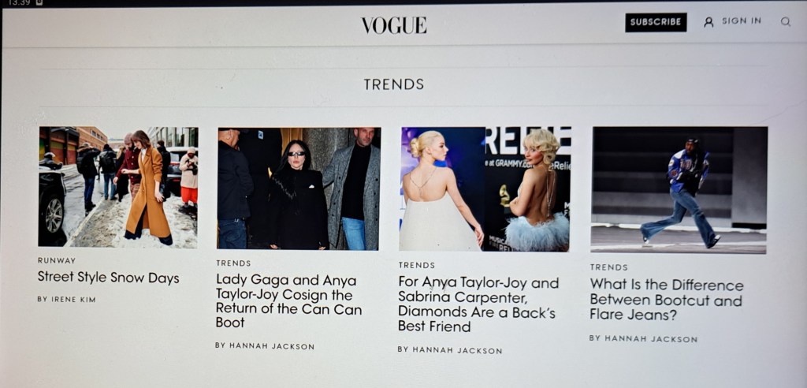Open the Lady Gaga Can Can Boot image
Viewport: 807px width, 388px height.
click(x=299, y=188)
